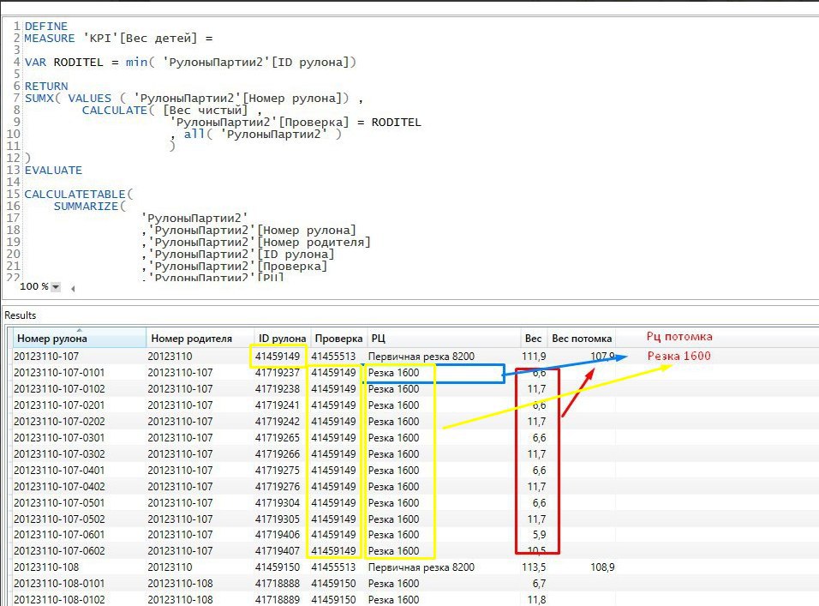This screenshot has width=819, height=606.
Task: Click the ID рулона column header
Action: [281, 339]
